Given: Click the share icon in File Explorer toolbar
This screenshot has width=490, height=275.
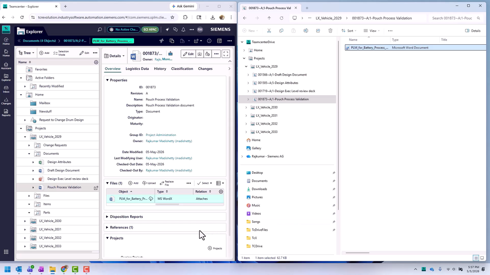Looking at the screenshot, I should (318, 31).
